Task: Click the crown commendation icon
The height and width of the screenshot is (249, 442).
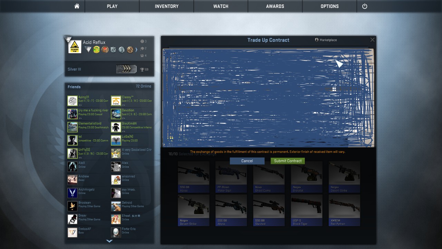Action: pos(142,56)
